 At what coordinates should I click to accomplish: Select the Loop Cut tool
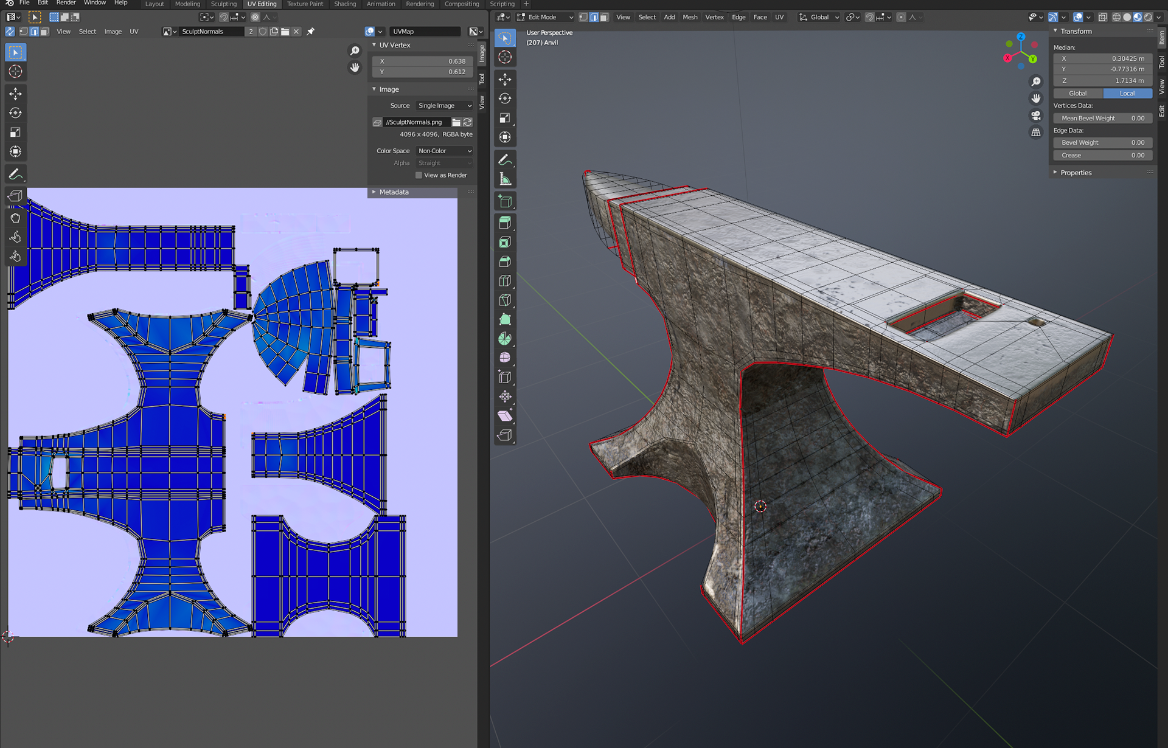(505, 281)
